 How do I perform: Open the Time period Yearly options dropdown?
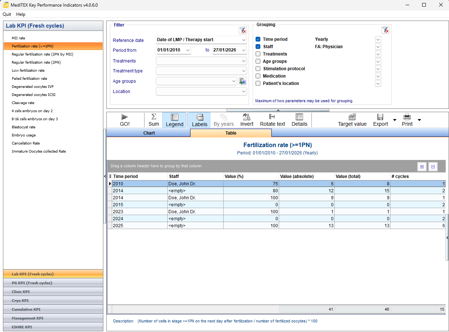pos(378,39)
